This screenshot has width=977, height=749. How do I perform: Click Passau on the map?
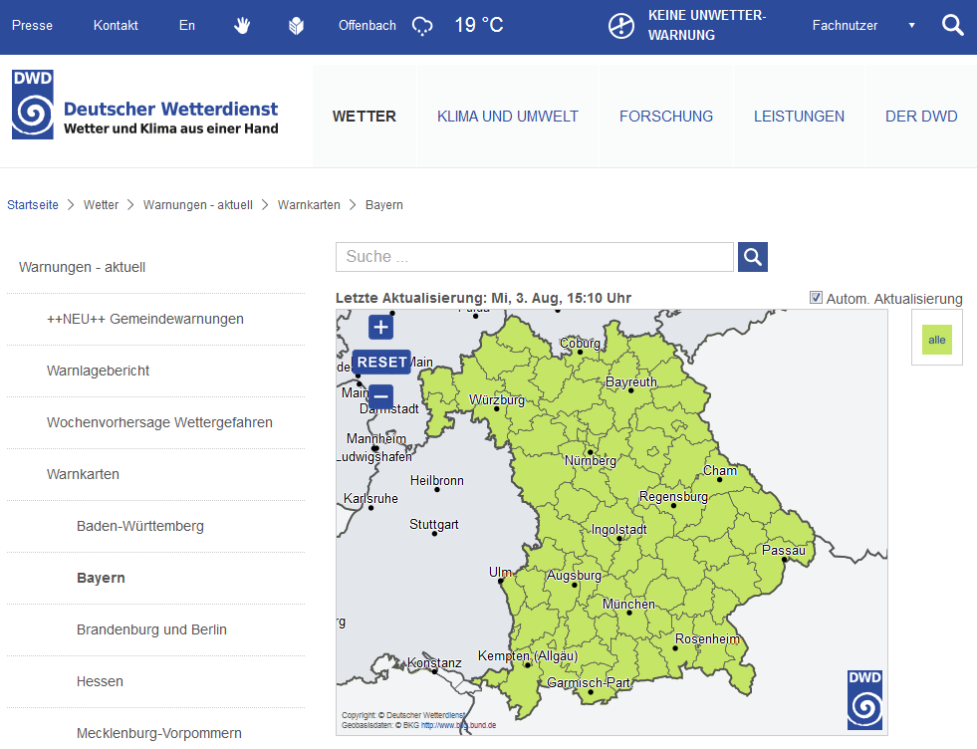pos(783,550)
